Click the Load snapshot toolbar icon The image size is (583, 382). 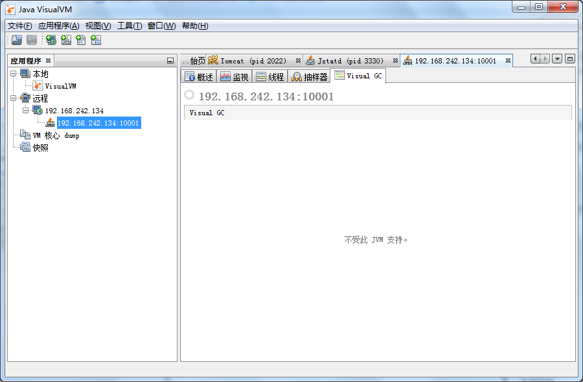click(x=17, y=39)
